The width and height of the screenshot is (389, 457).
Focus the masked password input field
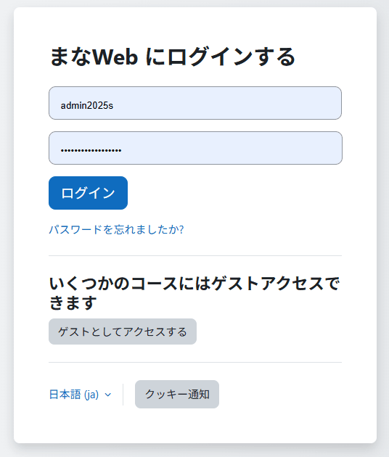click(195, 148)
